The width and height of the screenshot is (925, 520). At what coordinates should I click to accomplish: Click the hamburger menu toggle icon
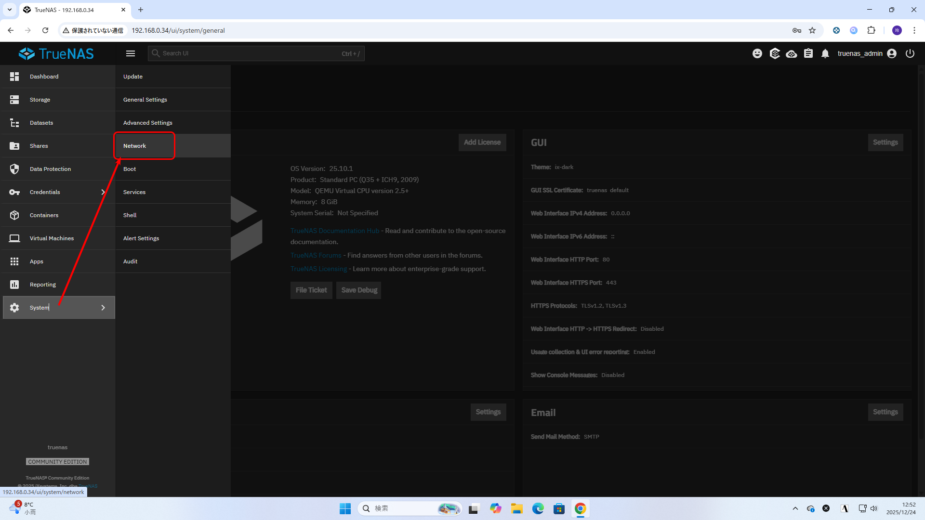click(130, 53)
